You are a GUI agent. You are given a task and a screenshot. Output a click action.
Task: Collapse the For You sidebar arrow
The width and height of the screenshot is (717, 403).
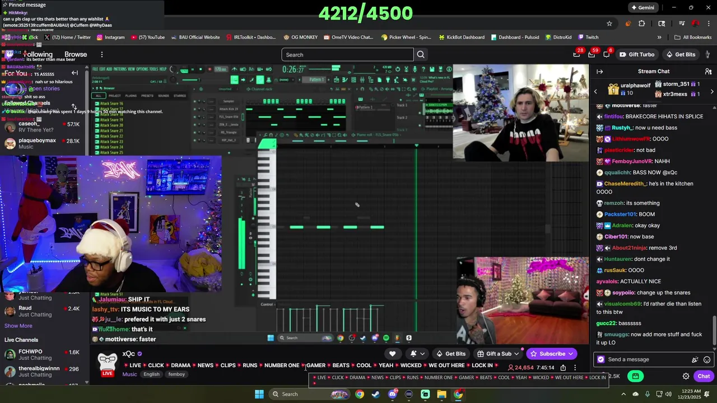(x=75, y=73)
